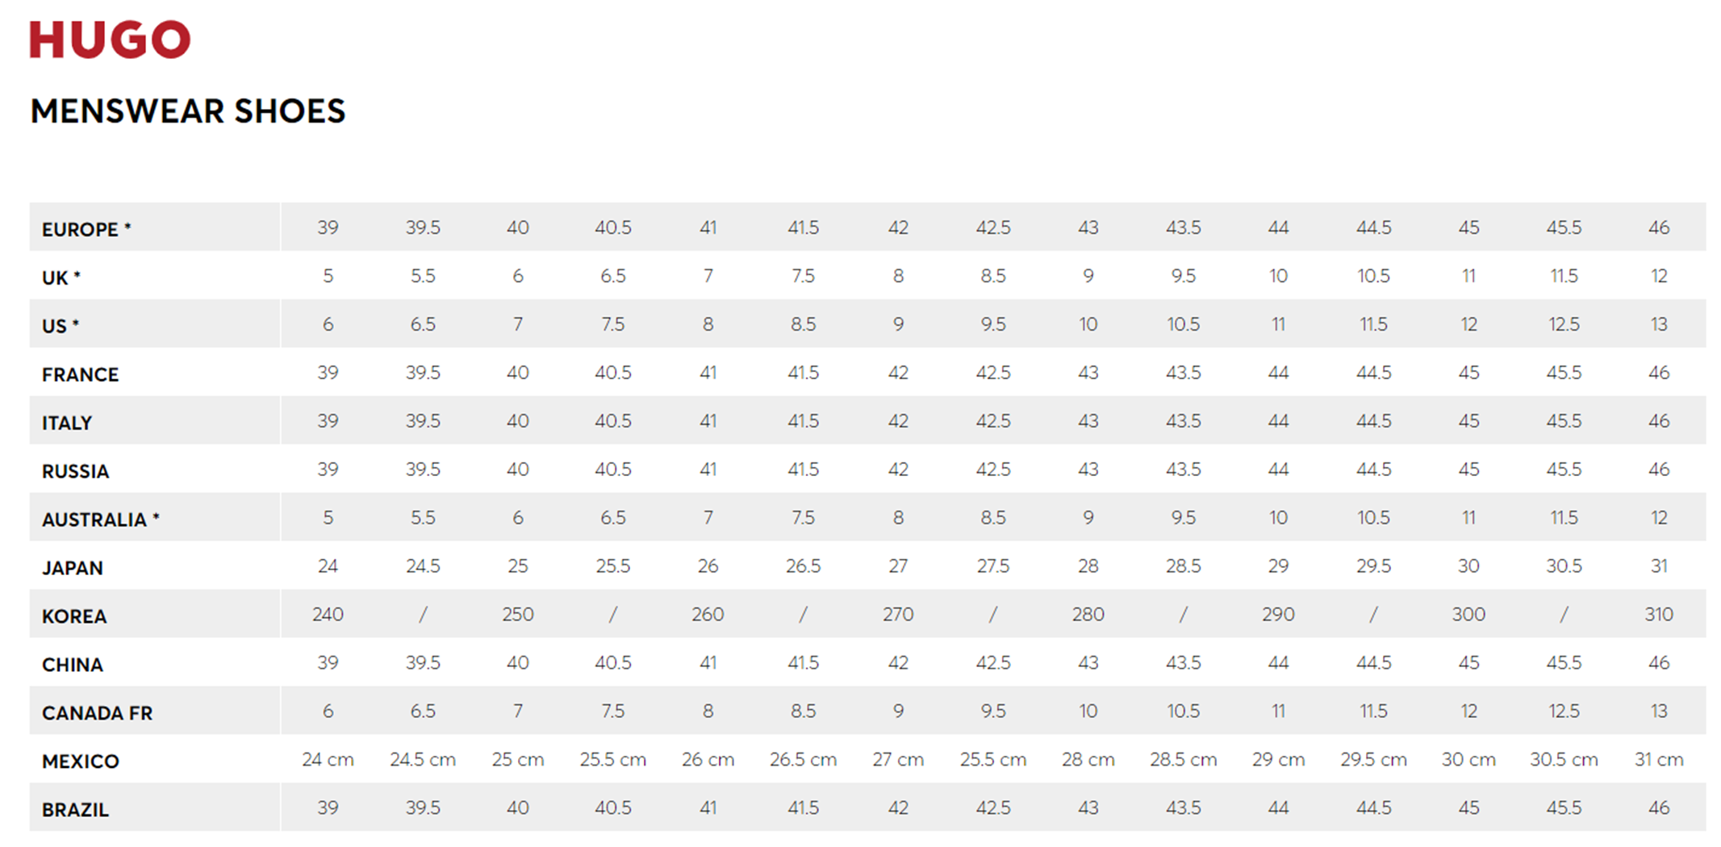Select the UK * row label
This screenshot has width=1721, height=847.
tap(61, 277)
